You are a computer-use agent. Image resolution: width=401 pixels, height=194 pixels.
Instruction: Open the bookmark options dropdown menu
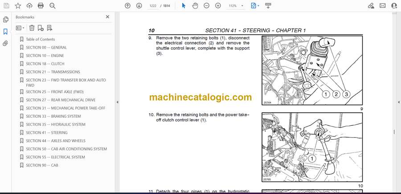[x=20, y=28]
